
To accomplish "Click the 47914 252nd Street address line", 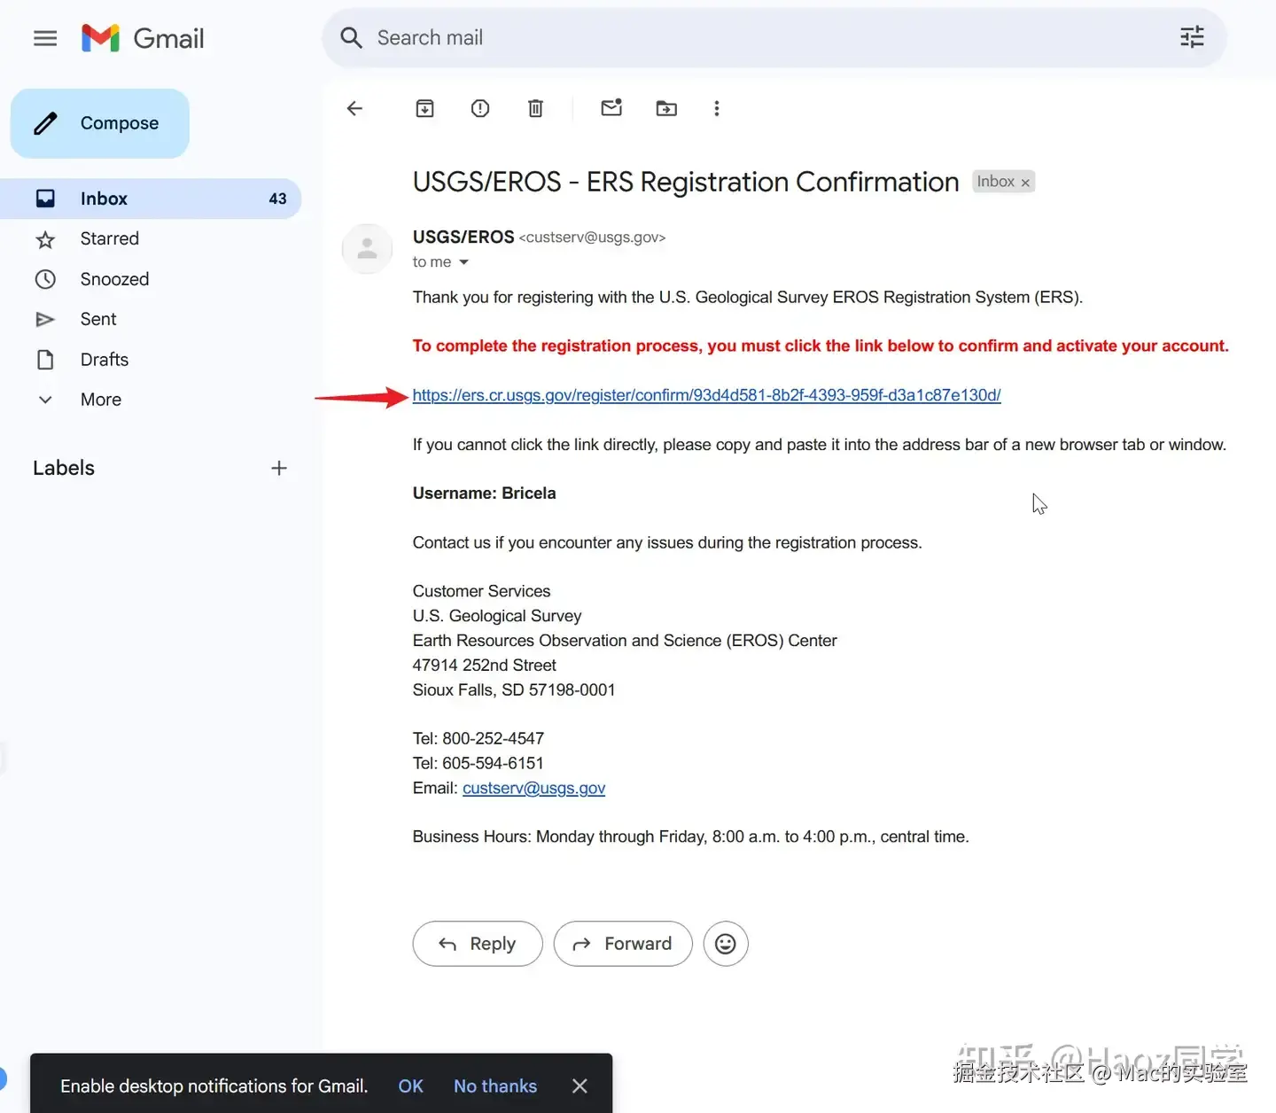I will (x=485, y=665).
